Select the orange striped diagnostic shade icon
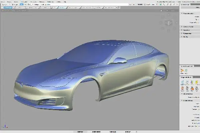200x133 pixels. 183,88
